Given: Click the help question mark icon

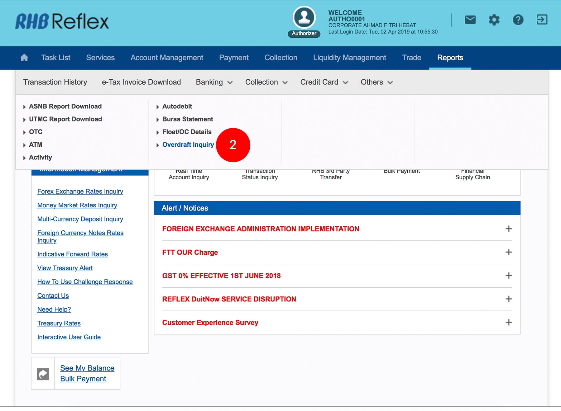Looking at the screenshot, I should [x=518, y=20].
